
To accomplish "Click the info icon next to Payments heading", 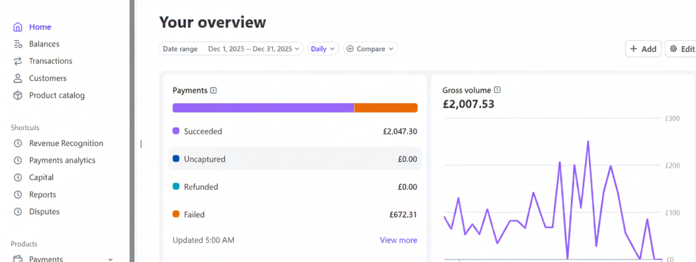I will [x=213, y=91].
